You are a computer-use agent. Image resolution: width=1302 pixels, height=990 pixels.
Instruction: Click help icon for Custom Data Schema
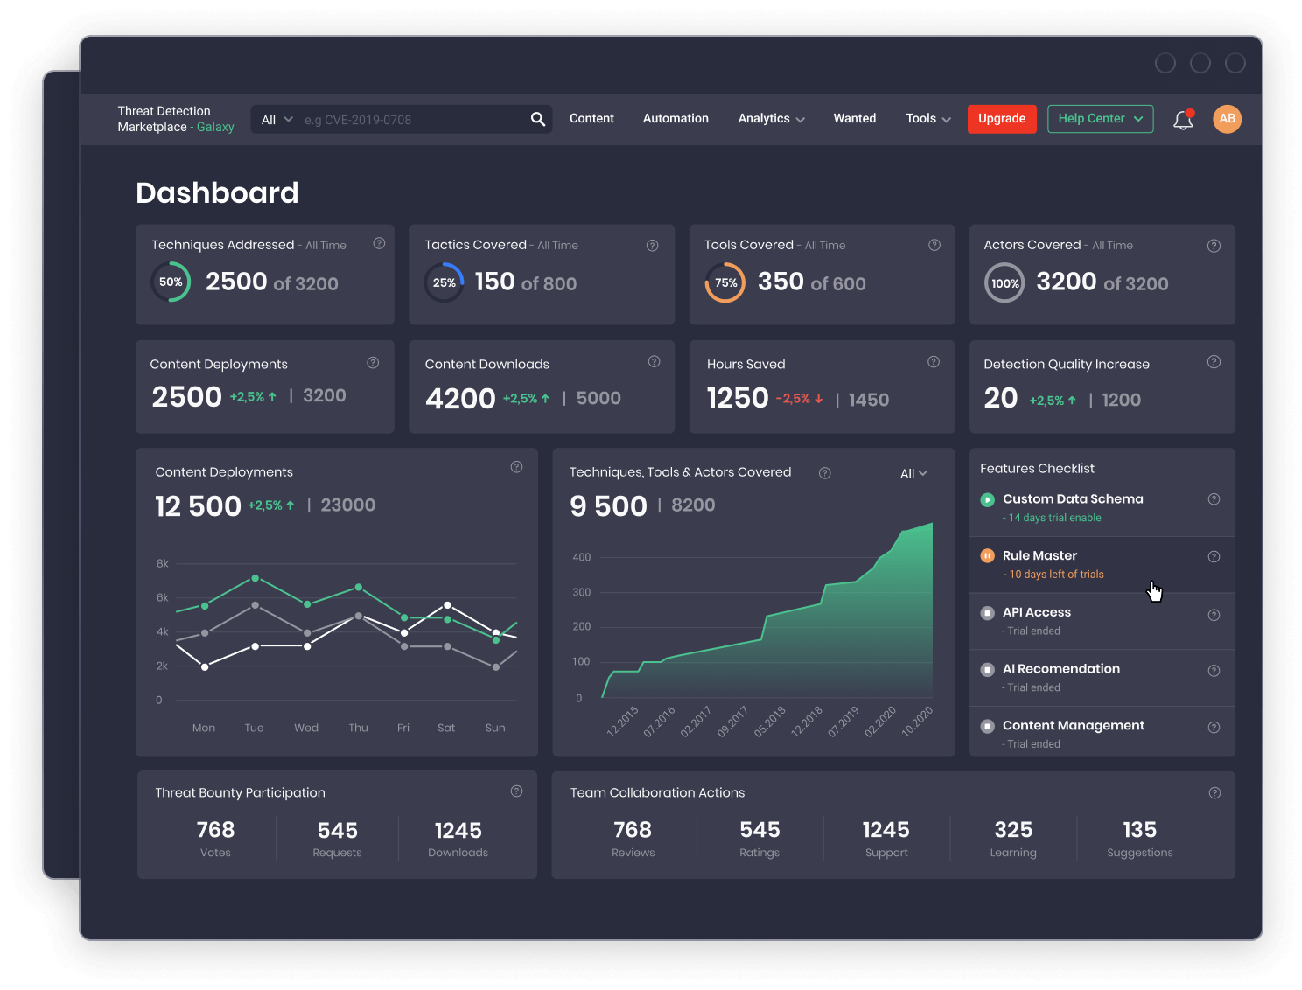[x=1214, y=499]
